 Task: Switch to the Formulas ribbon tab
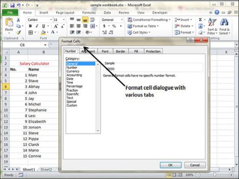pos(89,12)
